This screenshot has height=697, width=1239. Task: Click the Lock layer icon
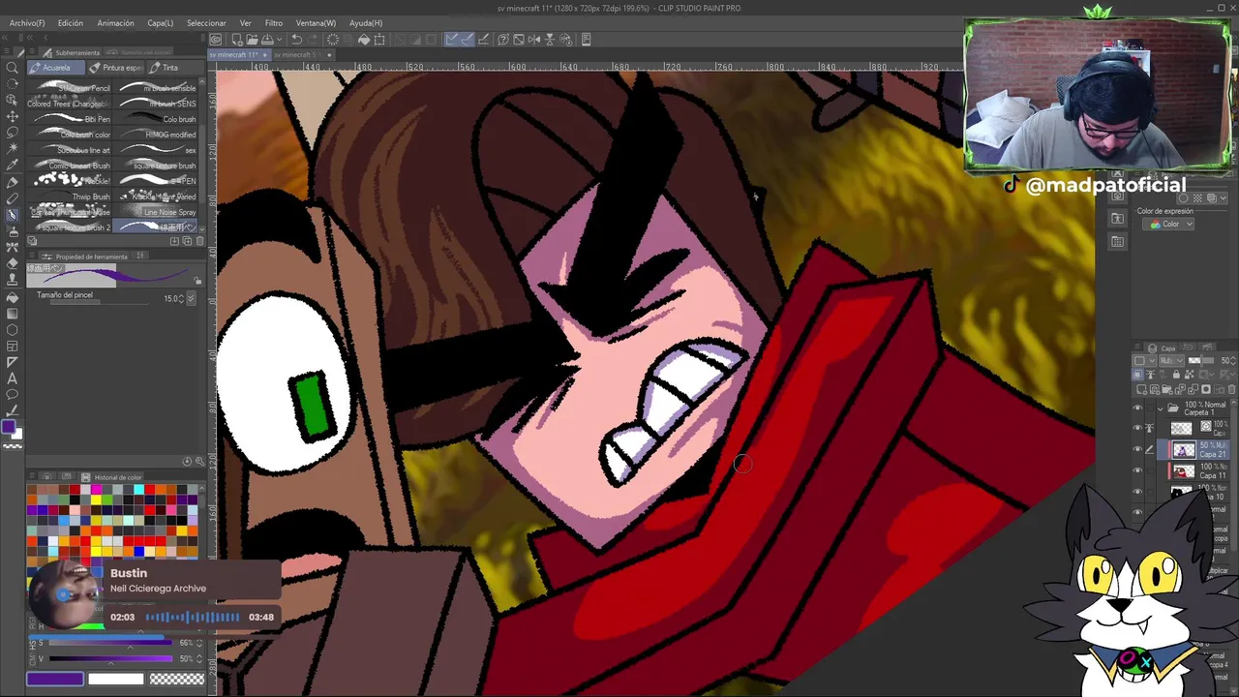(x=1176, y=375)
